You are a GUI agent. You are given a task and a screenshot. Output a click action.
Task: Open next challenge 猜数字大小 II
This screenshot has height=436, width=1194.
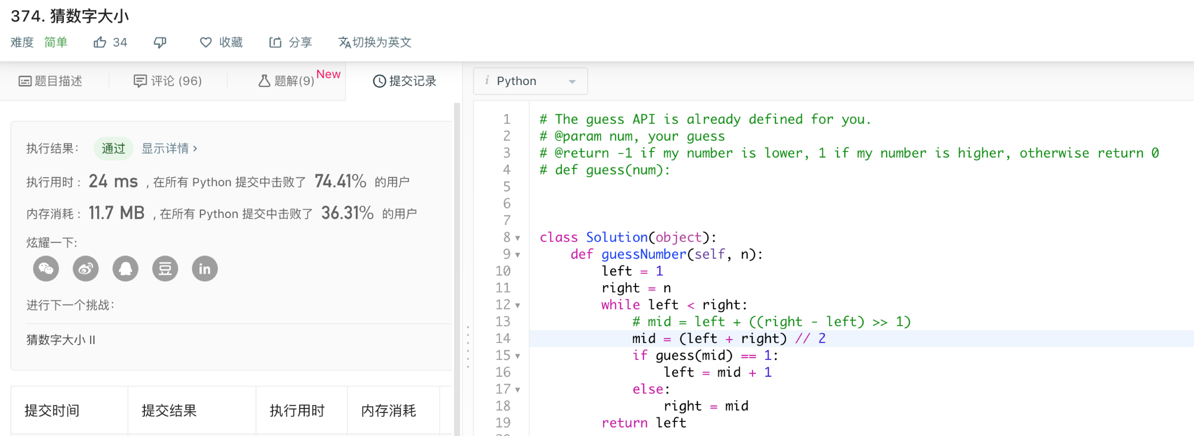coord(61,340)
